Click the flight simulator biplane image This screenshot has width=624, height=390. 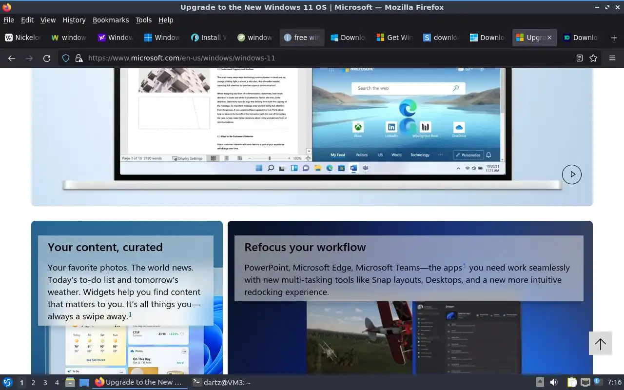[360, 337]
